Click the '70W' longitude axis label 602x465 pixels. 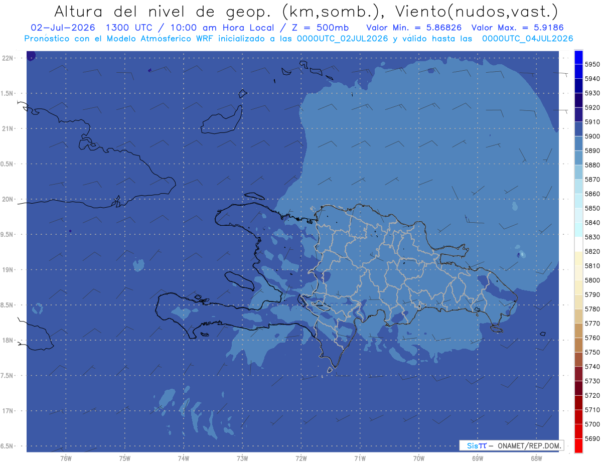click(x=418, y=458)
